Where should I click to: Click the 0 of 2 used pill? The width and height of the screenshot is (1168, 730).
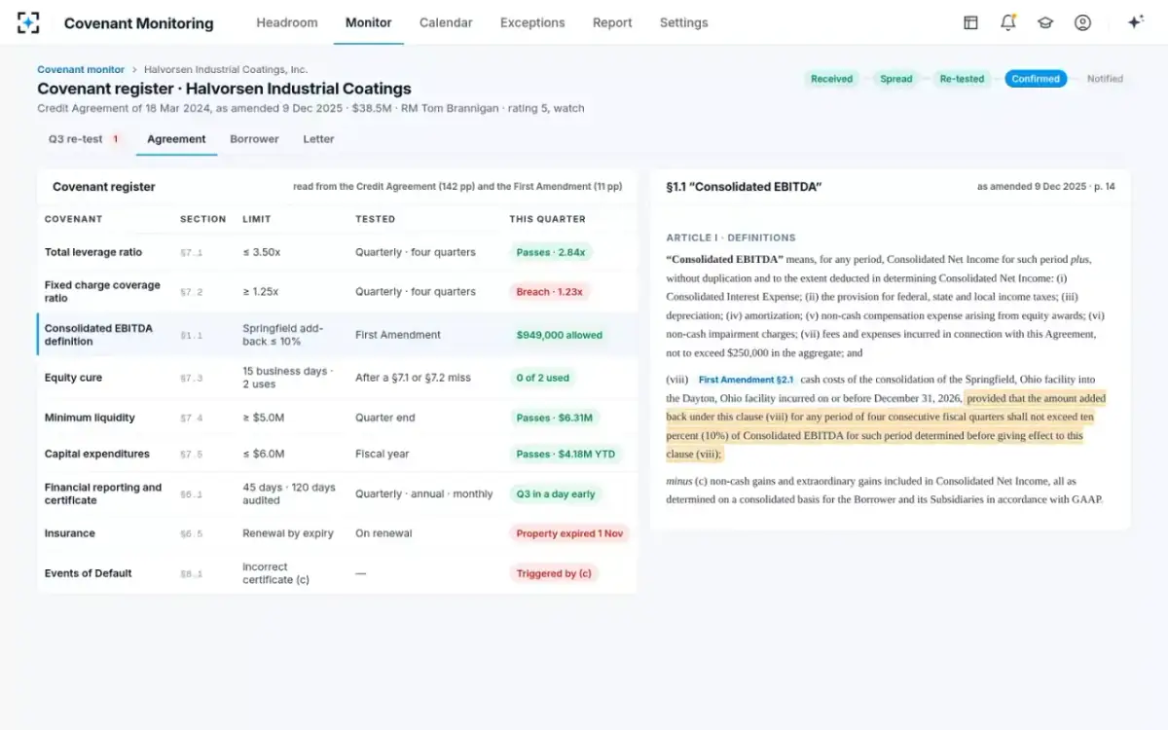point(542,378)
